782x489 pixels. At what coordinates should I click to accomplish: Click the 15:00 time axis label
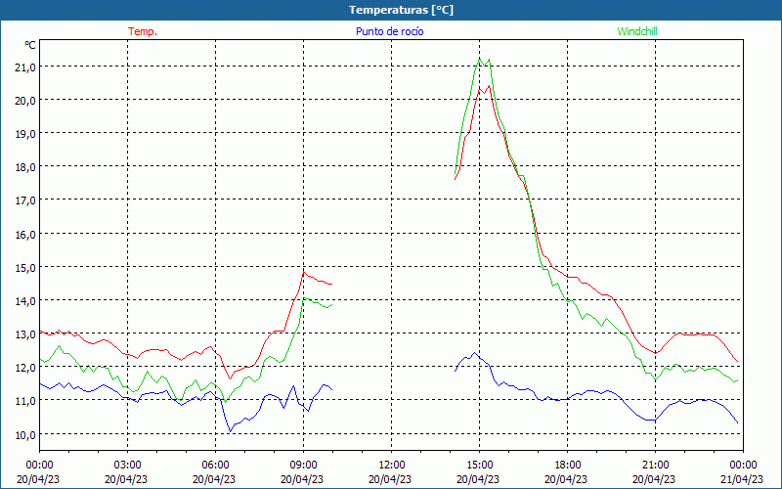(479, 466)
